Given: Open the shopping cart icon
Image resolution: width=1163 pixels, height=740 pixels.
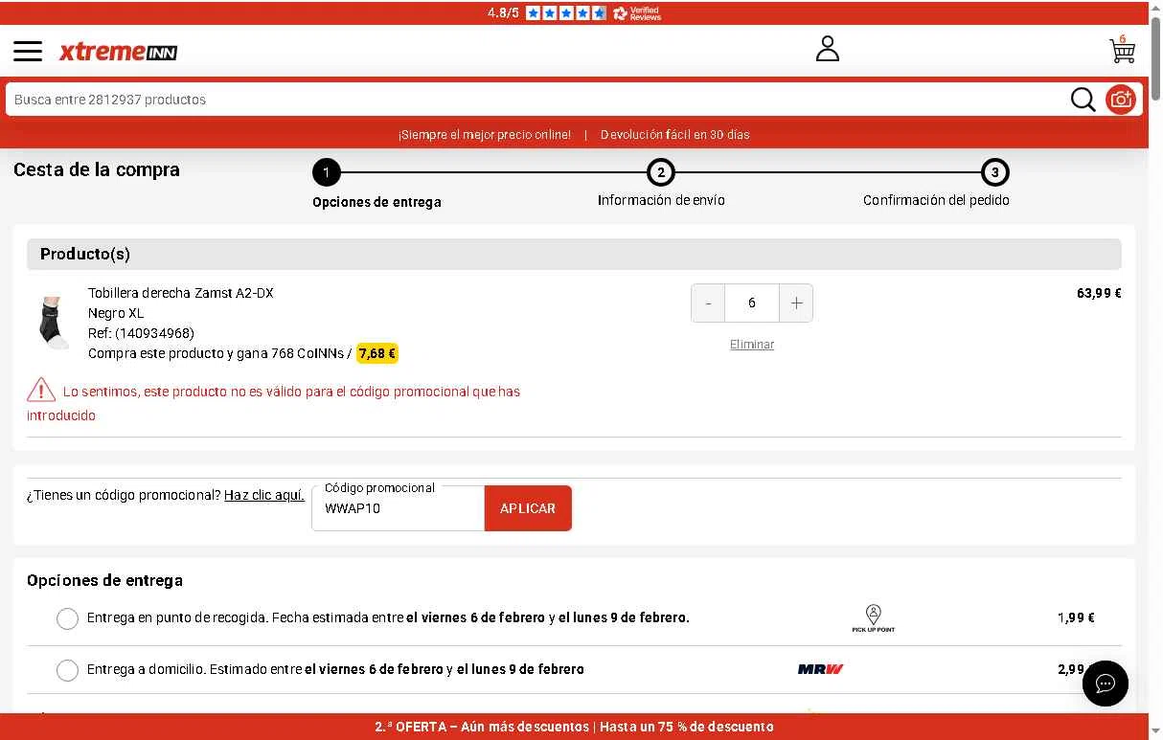Looking at the screenshot, I should (x=1122, y=49).
